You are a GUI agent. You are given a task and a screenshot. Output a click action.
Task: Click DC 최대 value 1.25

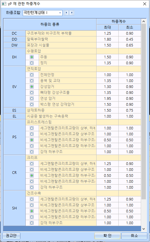click(107, 33)
